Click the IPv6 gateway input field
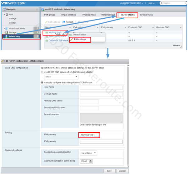This screenshot has width=188, height=175. coord(101,142)
